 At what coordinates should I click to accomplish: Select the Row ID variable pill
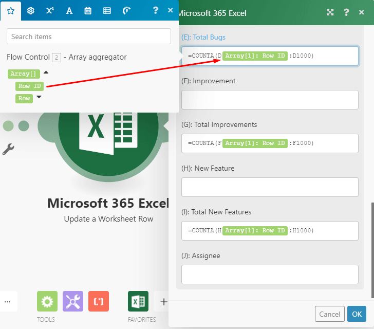[x=30, y=86]
